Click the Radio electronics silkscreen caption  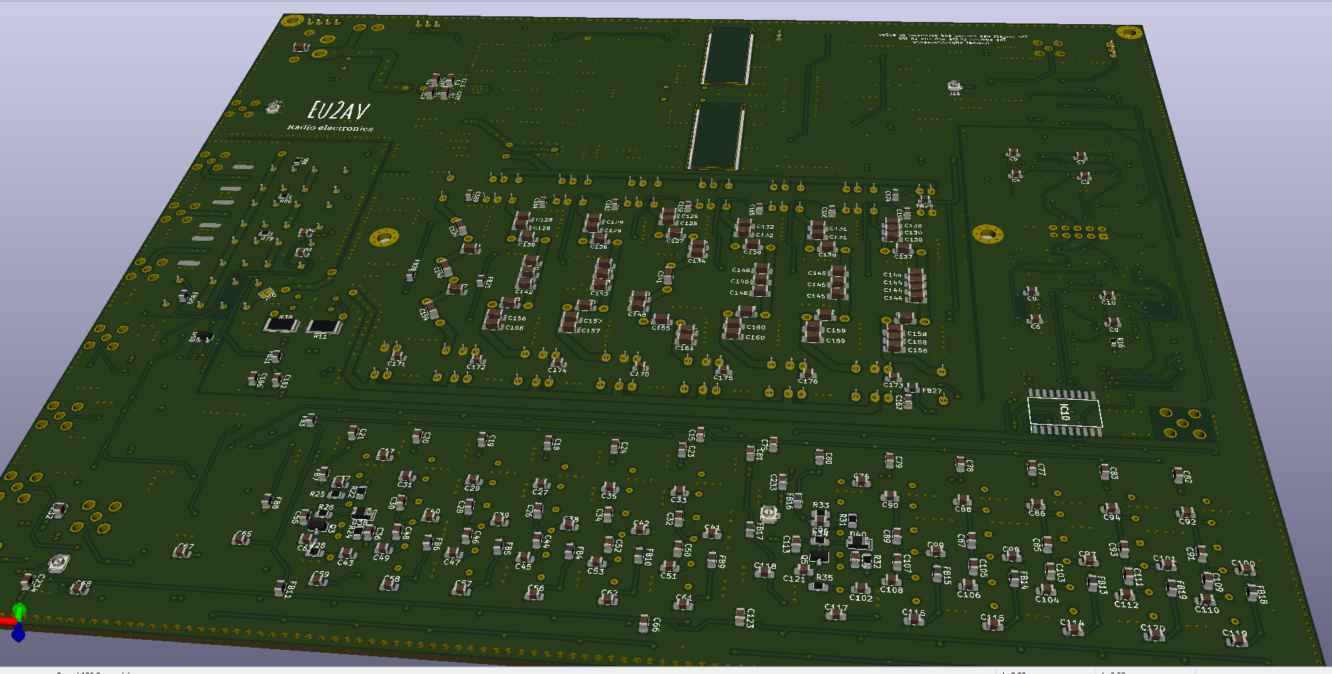pyautogui.click(x=330, y=128)
